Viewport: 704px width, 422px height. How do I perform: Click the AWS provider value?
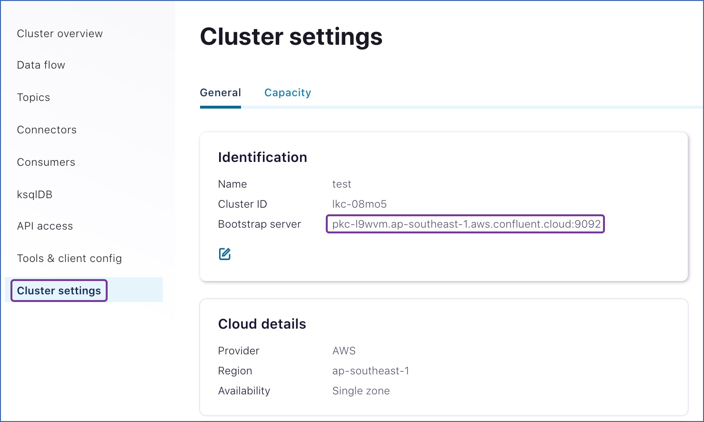tap(344, 351)
